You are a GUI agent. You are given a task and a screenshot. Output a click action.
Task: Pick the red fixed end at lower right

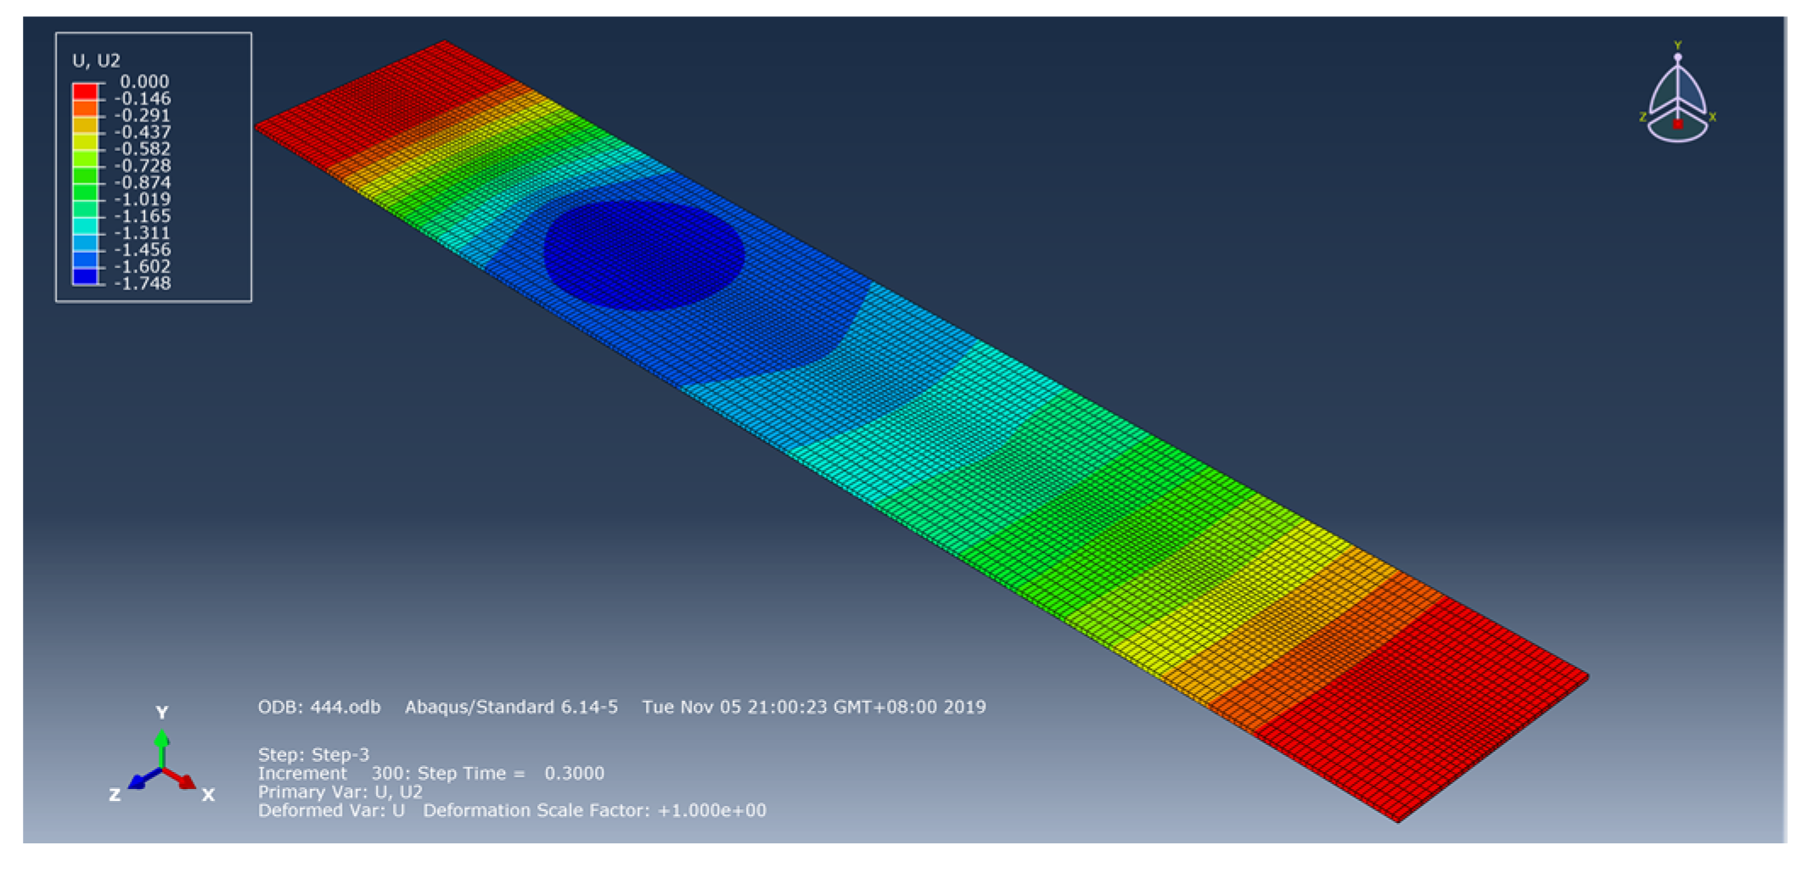tap(1426, 704)
